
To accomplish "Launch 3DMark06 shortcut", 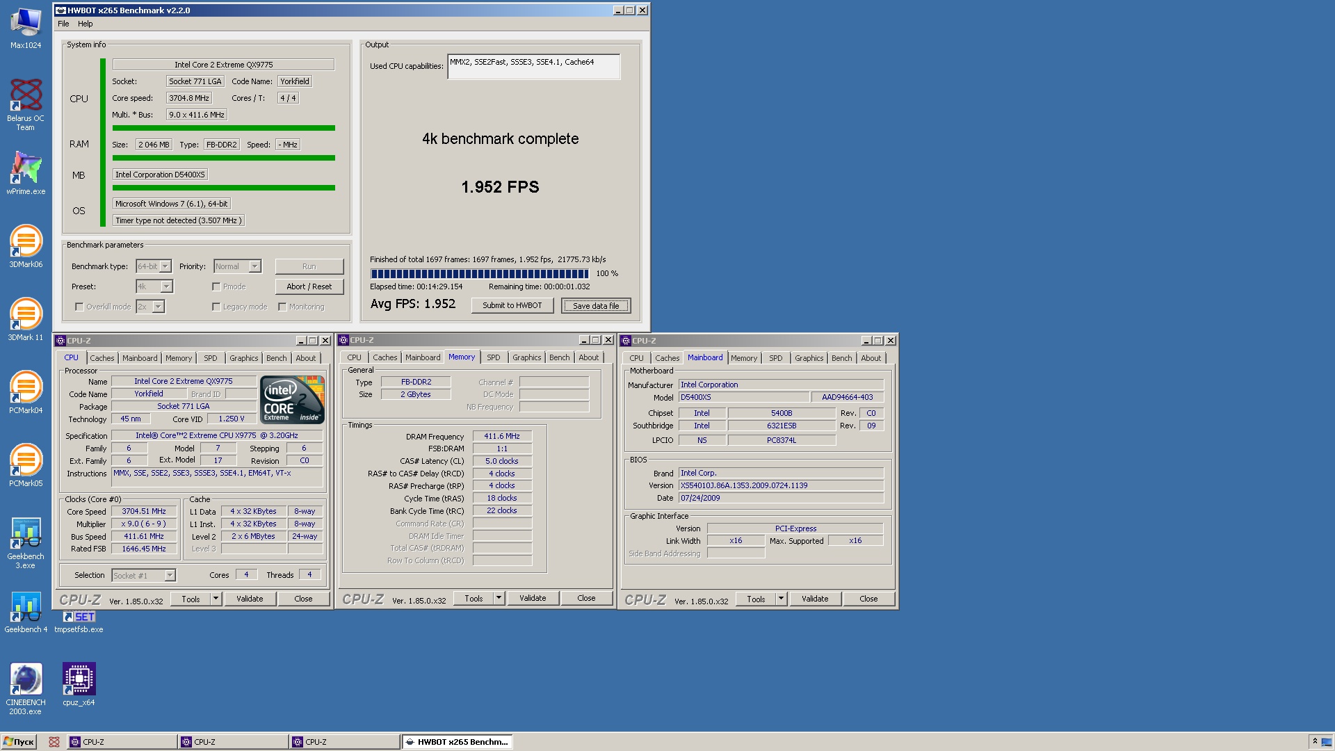I will (26, 245).
